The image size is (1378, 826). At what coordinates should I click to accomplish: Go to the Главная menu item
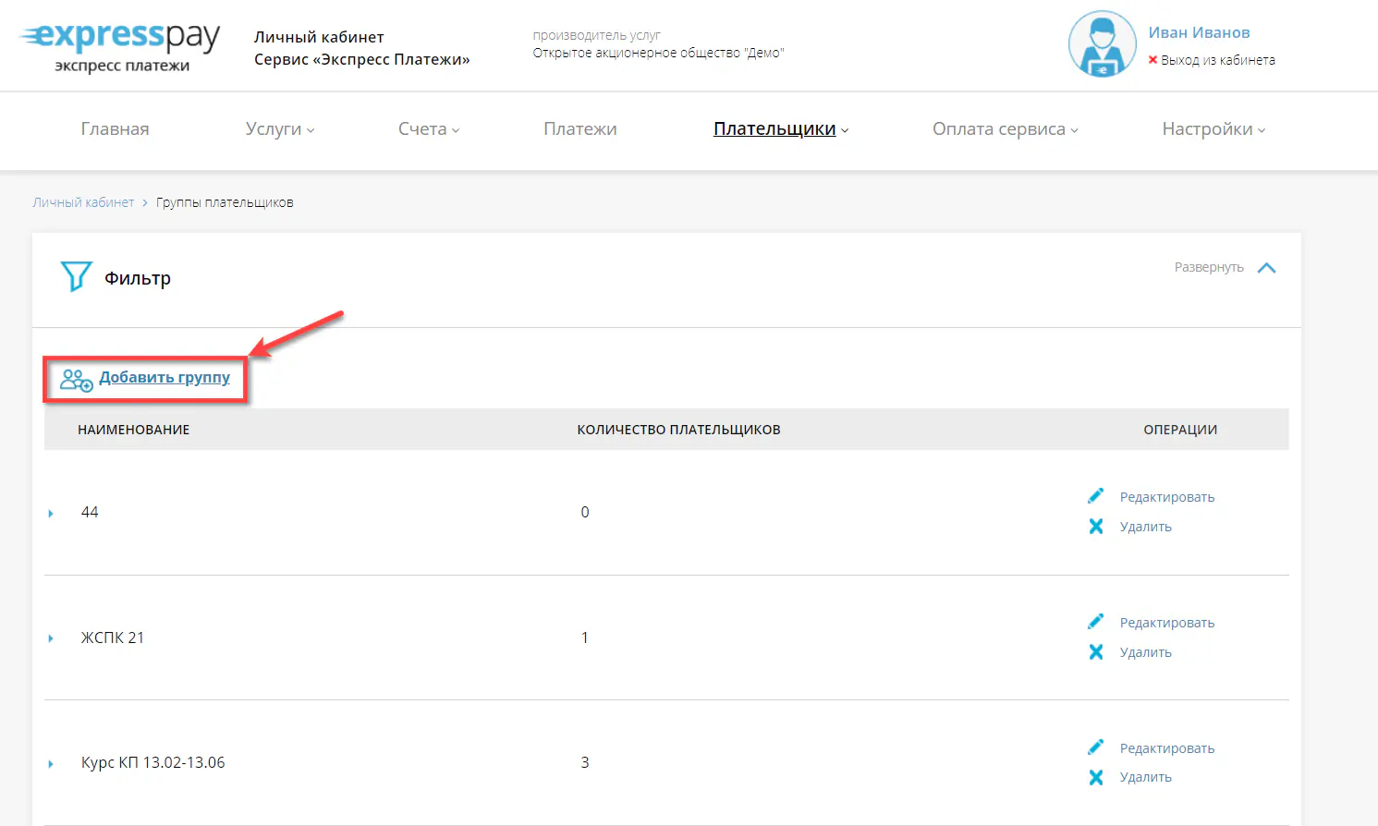(x=115, y=129)
